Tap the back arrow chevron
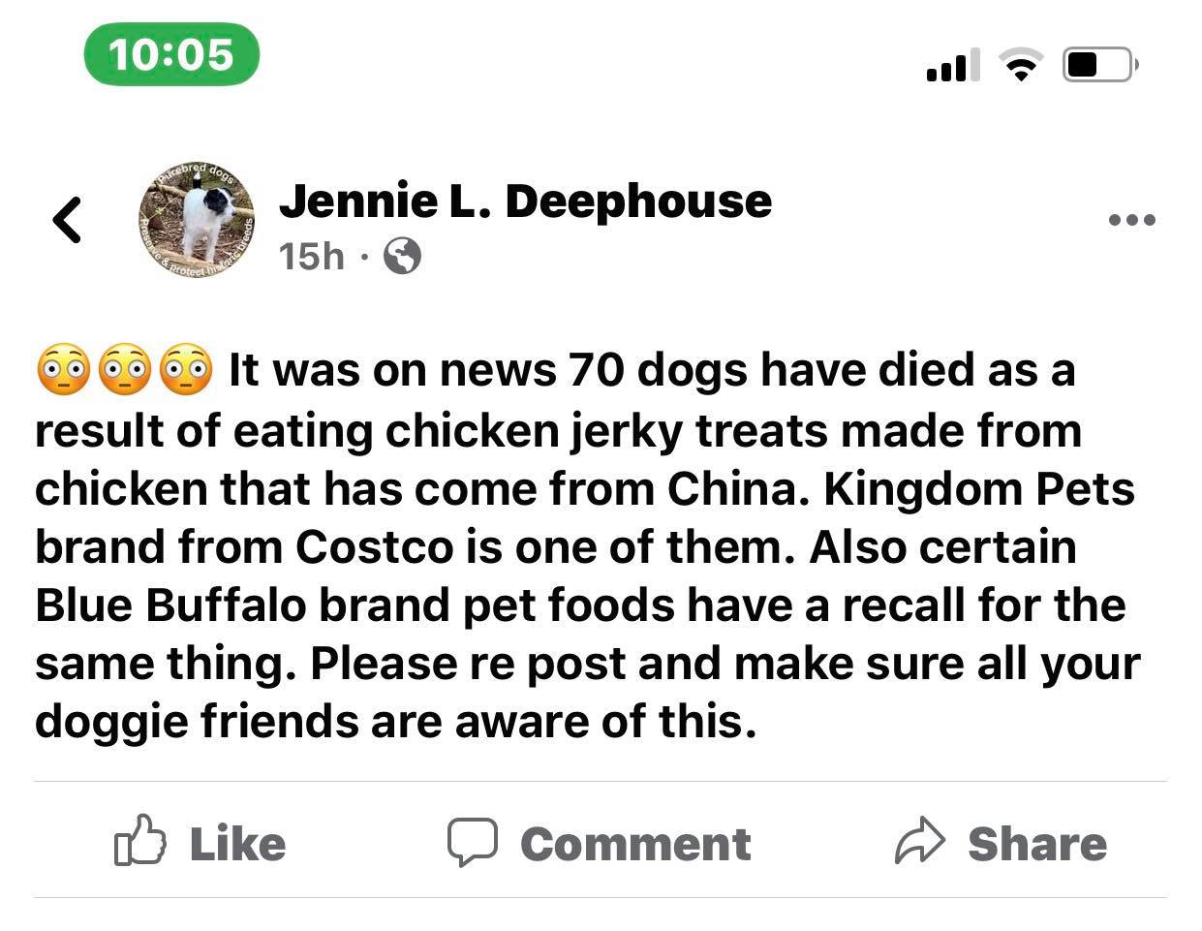 (x=67, y=220)
